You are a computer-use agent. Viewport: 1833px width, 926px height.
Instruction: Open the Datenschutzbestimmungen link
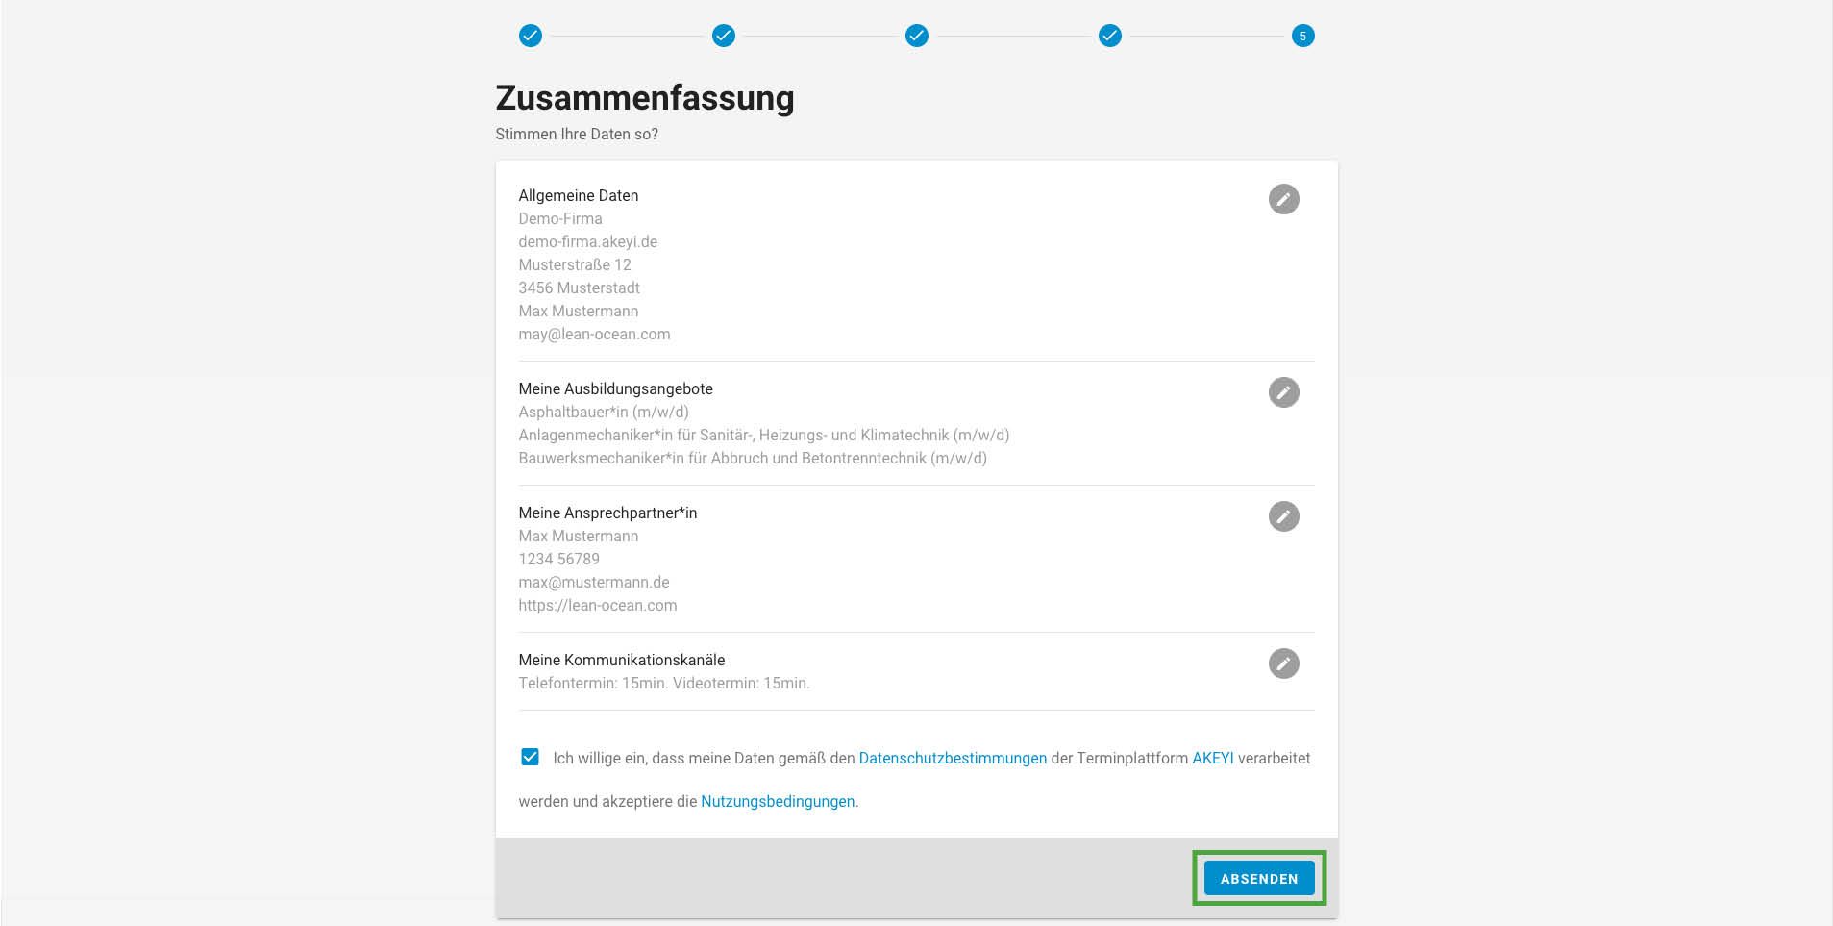(x=953, y=758)
